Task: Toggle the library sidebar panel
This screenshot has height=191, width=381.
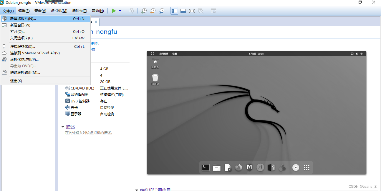Action: [174, 11]
